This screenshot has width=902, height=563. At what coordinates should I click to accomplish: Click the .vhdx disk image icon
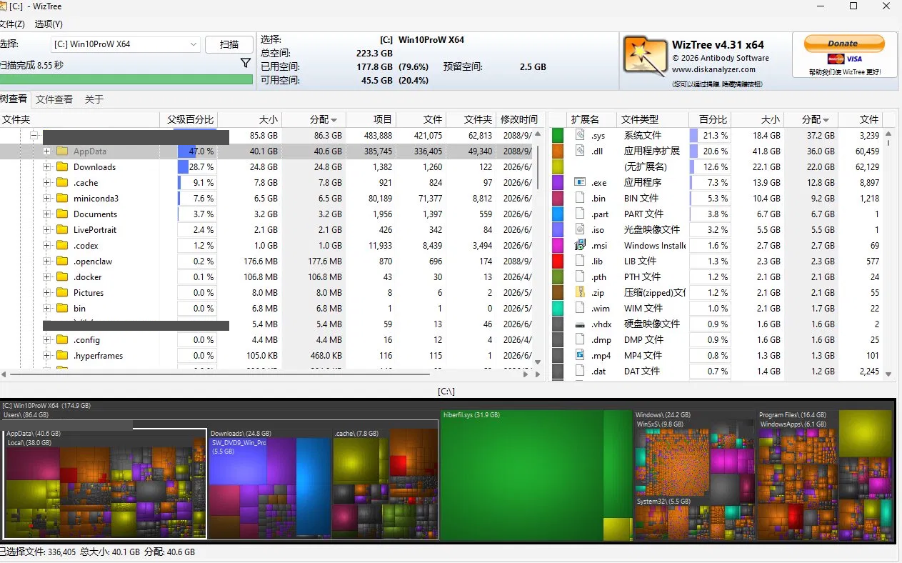(x=580, y=324)
